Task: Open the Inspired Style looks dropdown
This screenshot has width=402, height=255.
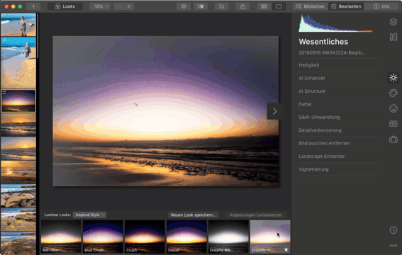Action: point(89,215)
